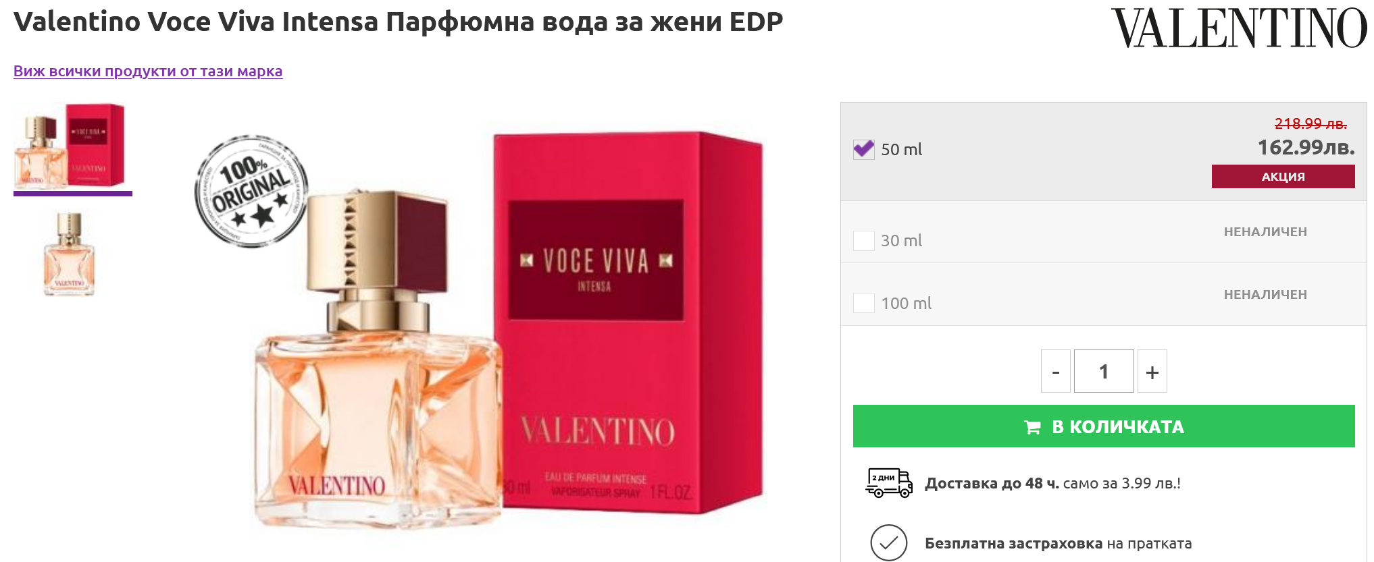Click the 30 ml НЕНАЛИЧЕН status label
The width and height of the screenshot is (1374, 562).
pyautogui.click(x=1265, y=231)
